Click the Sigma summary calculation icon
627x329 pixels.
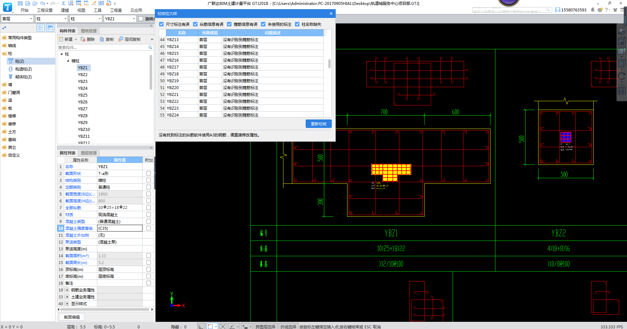(x=64, y=3)
